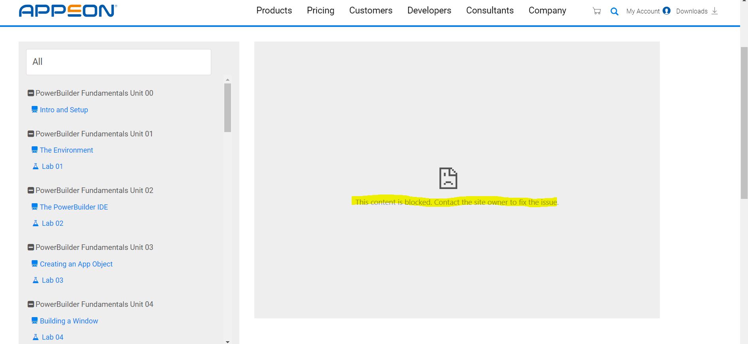
Task: Collapse PowerBuilder Fundamentals Unit 02
Action: pyautogui.click(x=30, y=191)
